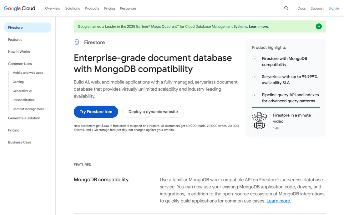Open the Products menu
Viewport: 344px width, 215px height.
tap(92, 8)
